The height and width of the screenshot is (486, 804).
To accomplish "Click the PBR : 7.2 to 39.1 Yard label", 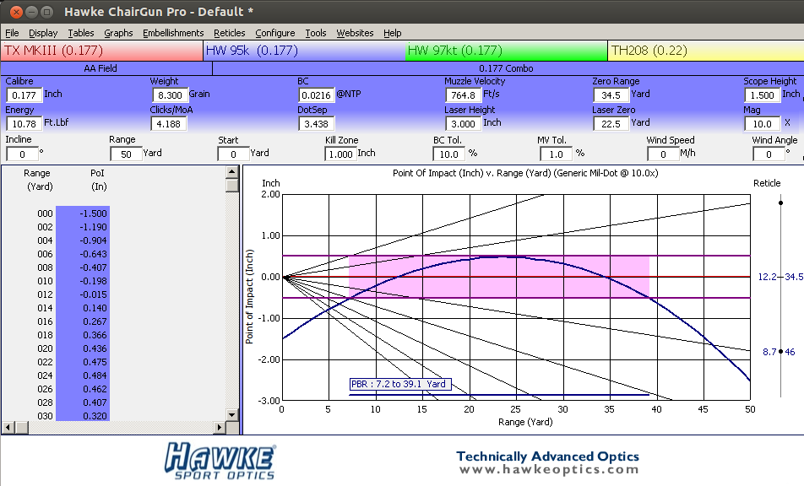I will click(x=400, y=384).
